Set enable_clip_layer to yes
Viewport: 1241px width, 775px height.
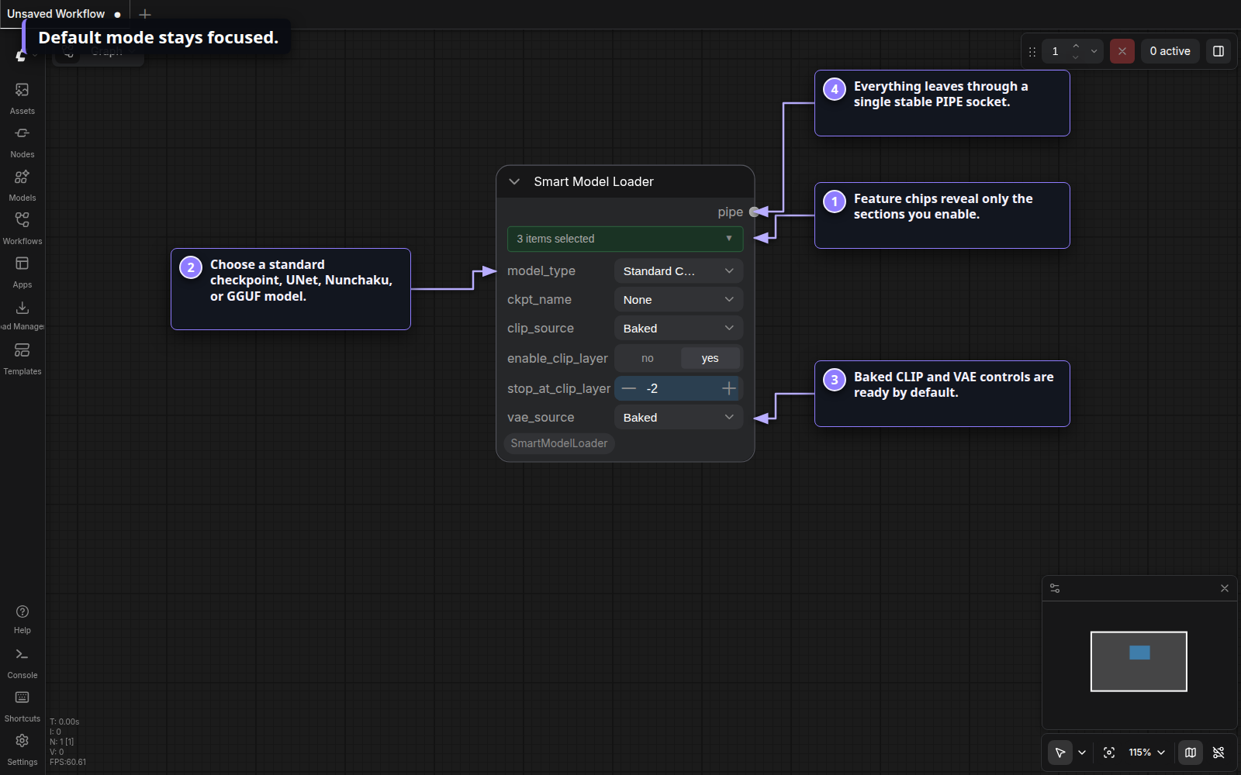[x=710, y=358]
